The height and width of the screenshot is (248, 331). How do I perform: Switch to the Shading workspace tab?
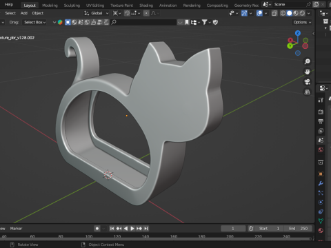click(x=146, y=6)
